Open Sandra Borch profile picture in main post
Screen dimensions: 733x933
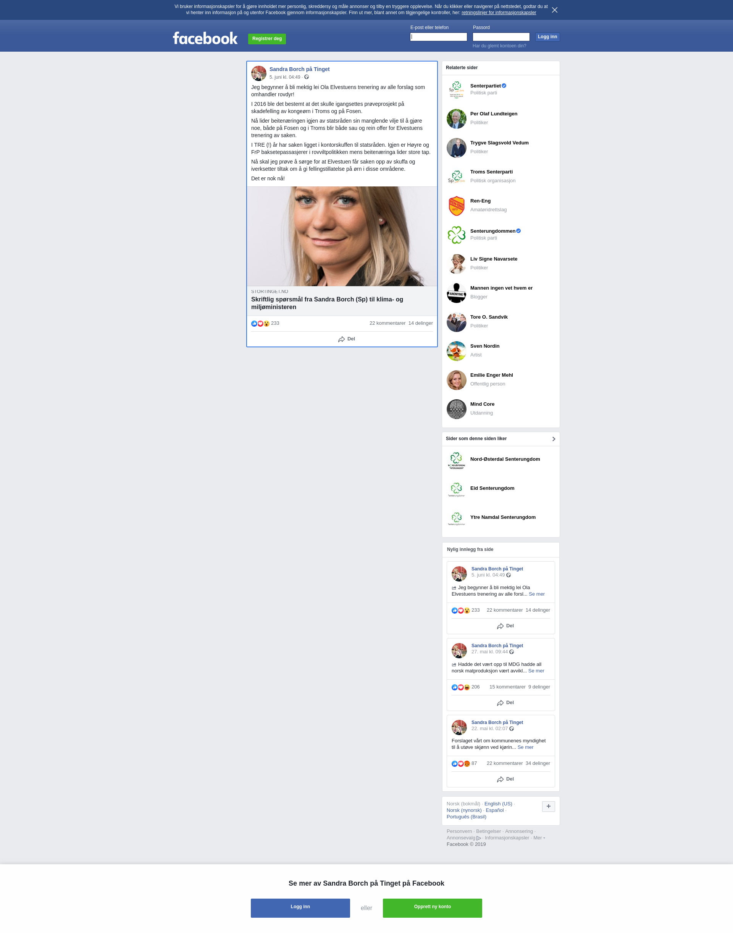[259, 73]
